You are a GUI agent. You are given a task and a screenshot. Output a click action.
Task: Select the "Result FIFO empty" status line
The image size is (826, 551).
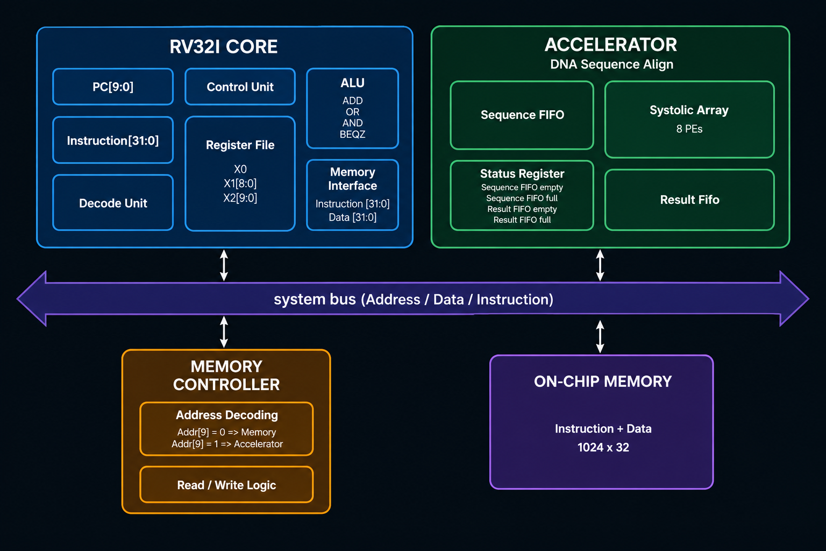(522, 209)
